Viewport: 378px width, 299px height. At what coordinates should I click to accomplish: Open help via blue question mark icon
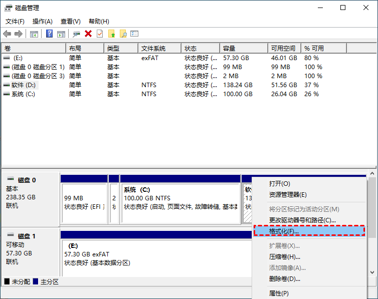coord(50,34)
